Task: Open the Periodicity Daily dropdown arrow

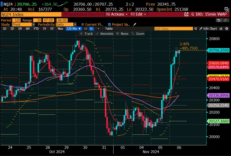Action: 75,24
